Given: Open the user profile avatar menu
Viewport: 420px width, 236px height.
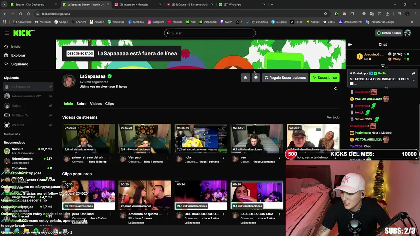Looking at the screenshot, I should [408, 33].
